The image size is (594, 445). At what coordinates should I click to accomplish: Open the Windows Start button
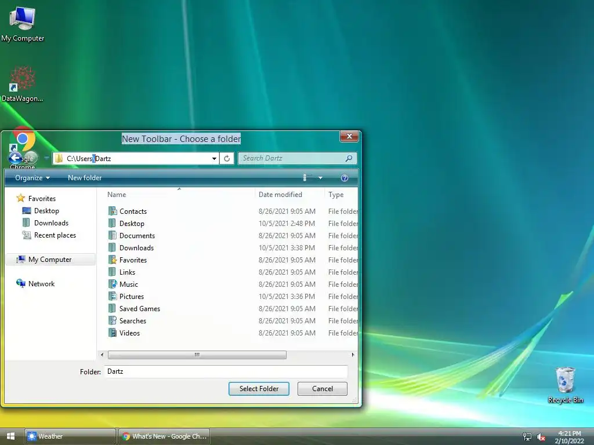coord(10,436)
